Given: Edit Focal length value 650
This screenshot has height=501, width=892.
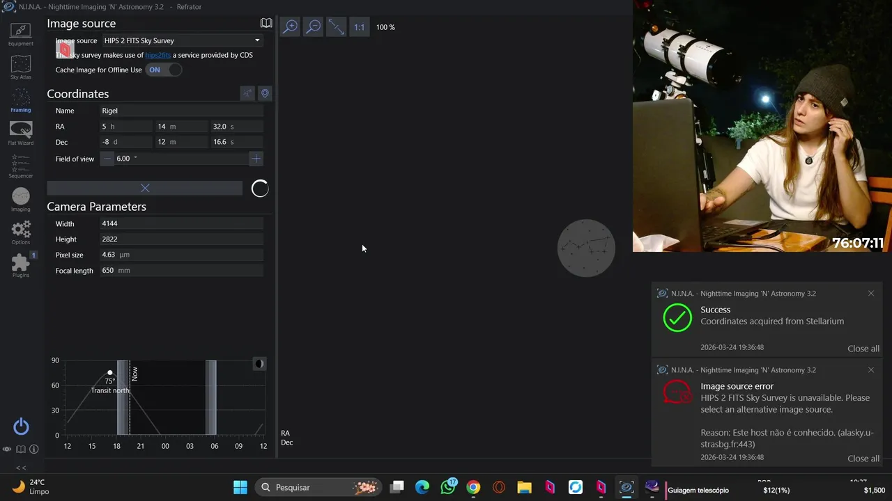Looking at the screenshot, I should (x=182, y=271).
